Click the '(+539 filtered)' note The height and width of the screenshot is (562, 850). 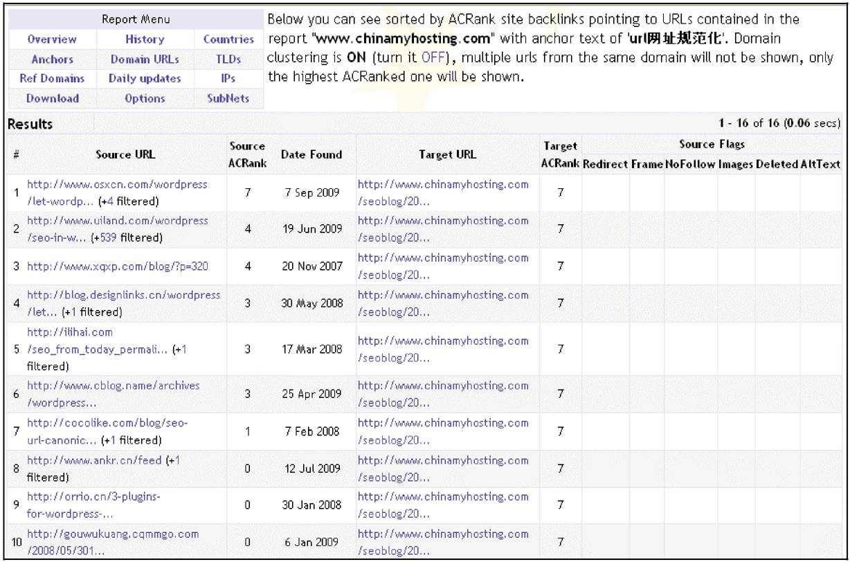coord(127,237)
